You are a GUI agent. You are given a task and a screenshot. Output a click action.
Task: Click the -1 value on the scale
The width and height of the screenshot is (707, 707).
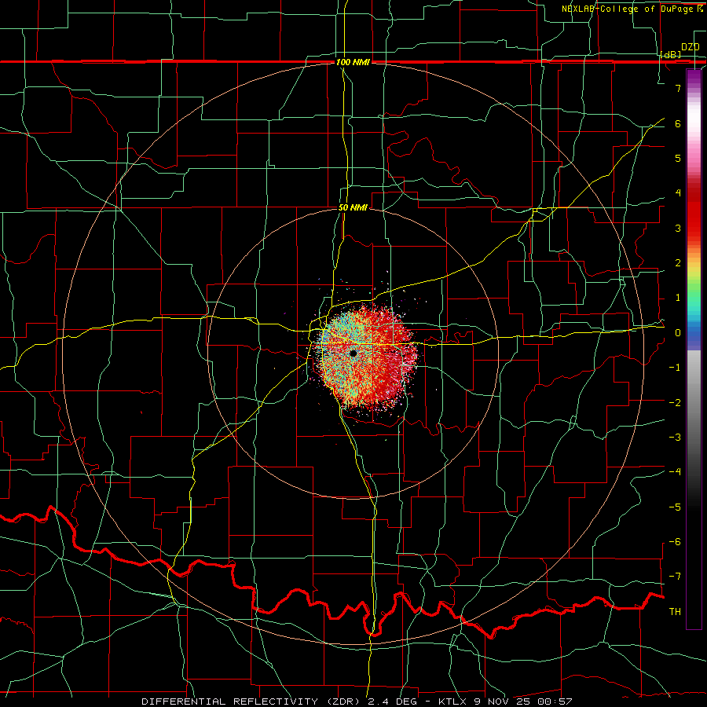click(675, 368)
